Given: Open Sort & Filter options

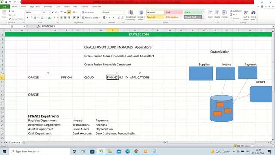Looking at the screenshot, I should [246, 15].
